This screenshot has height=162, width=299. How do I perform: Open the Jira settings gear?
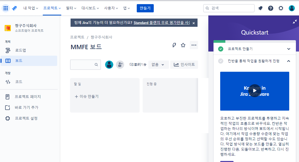point(281,8)
